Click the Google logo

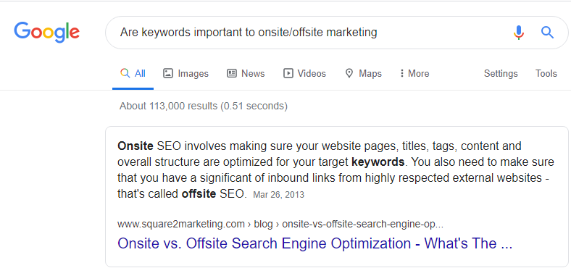46,32
